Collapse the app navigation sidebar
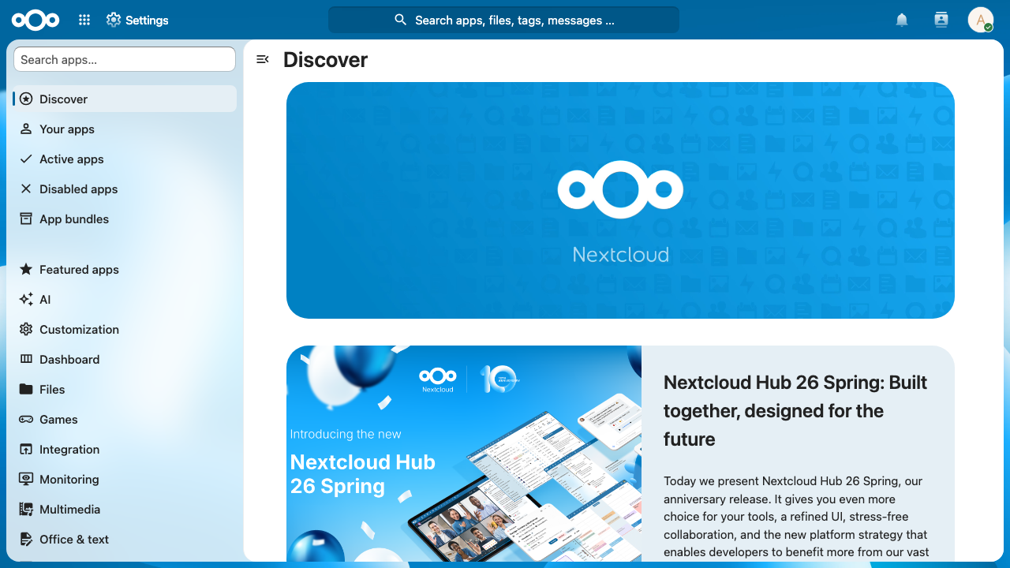 [x=263, y=59]
